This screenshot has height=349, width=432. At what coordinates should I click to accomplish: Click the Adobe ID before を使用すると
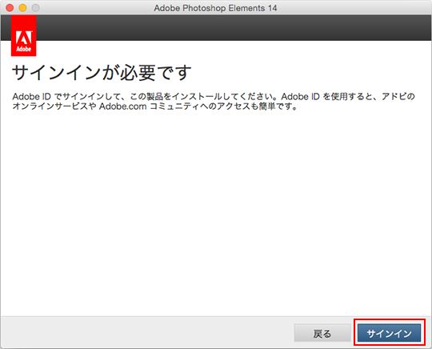pyautogui.click(x=300, y=97)
